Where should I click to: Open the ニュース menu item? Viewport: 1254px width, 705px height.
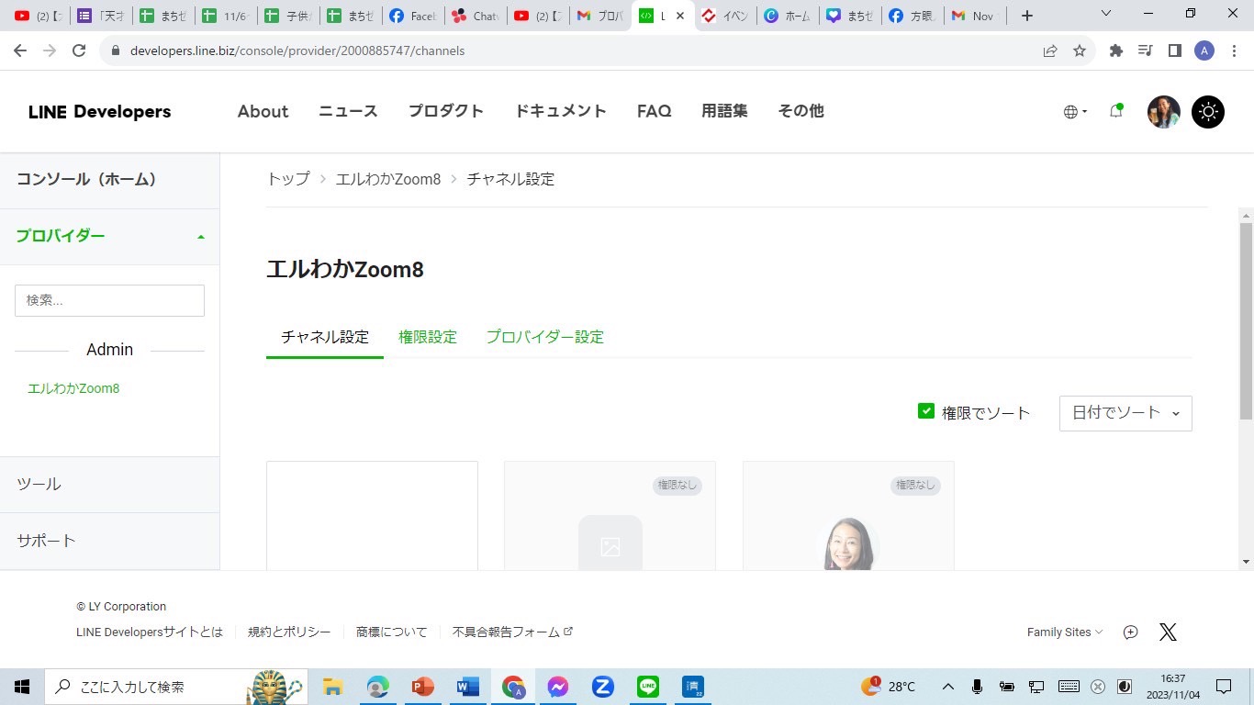pyautogui.click(x=348, y=111)
